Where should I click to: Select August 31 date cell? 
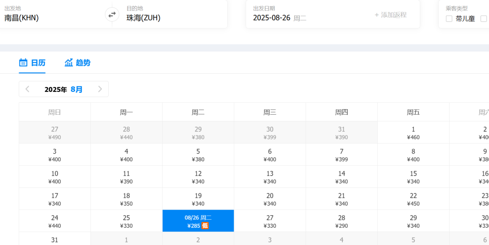coord(55,239)
